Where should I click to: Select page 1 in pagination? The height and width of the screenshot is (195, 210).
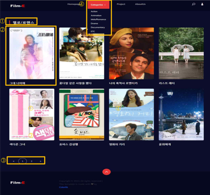[22, 161]
